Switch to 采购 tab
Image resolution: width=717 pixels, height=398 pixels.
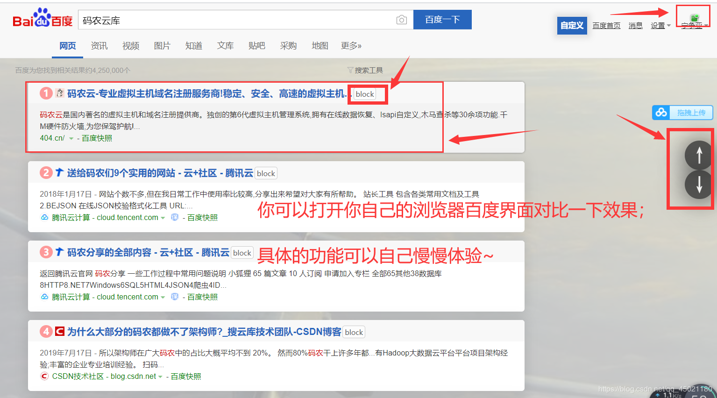click(288, 46)
